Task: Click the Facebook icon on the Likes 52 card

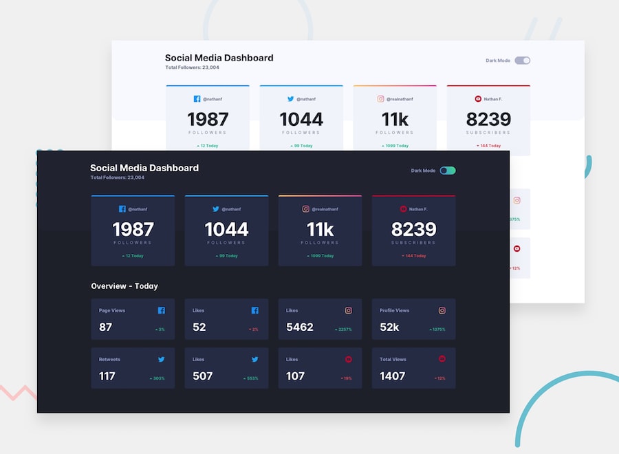Action: pyautogui.click(x=255, y=310)
